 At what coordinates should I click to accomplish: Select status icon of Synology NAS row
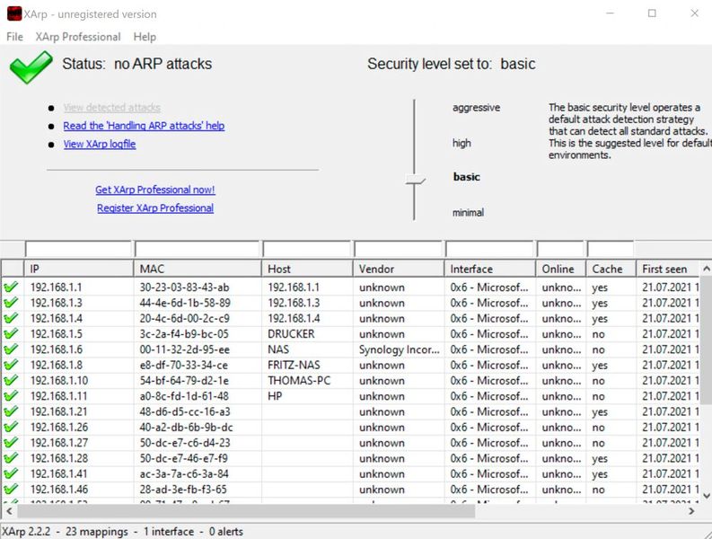click(x=11, y=349)
